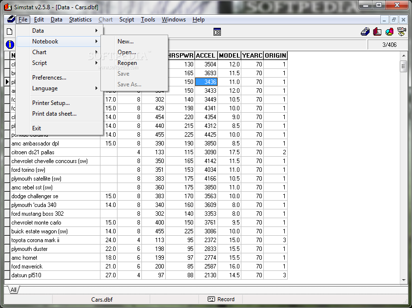Click the blue information icon

[10, 44]
